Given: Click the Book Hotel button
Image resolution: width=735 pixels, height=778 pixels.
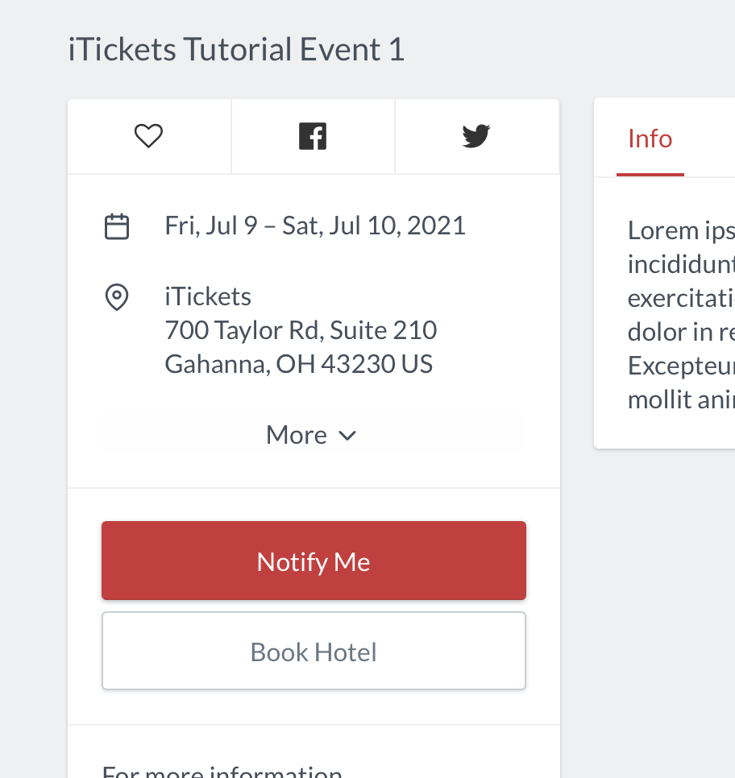Looking at the screenshot, I should [314, 651].
